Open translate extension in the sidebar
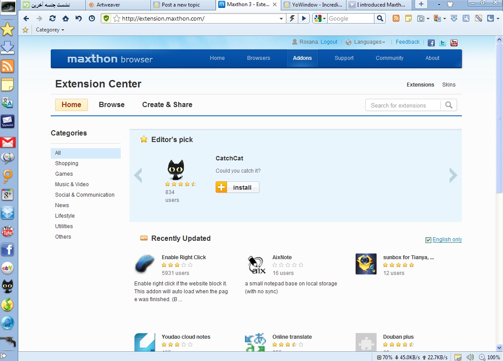The height and width of the screenshot is (361, 503). pos(7,103)
